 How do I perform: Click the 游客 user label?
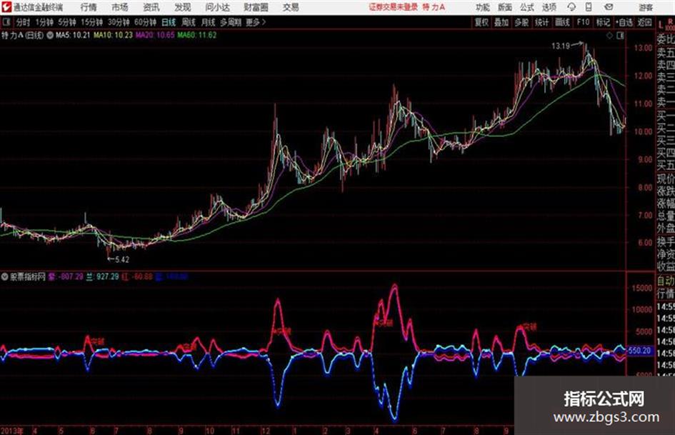pyautogui.click(x=646, y=7)
